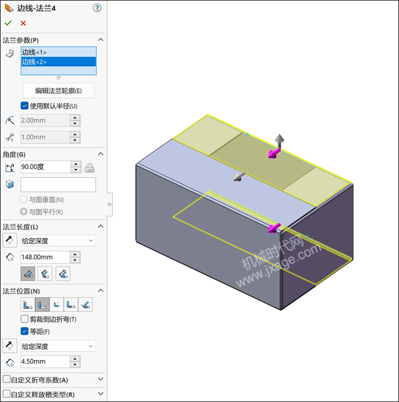Screen dimensions: 399x402
Task: Click the resize handle below the edge list
Action: click(59, 77)
